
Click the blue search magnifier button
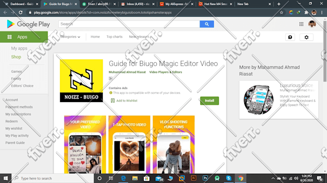[207, 24]
